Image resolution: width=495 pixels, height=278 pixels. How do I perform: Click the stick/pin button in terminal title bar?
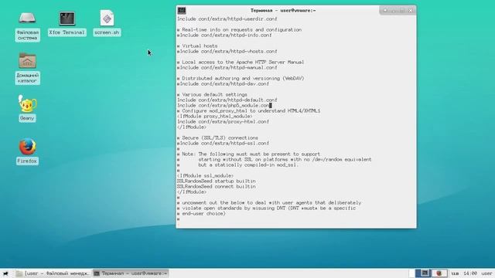tap(385, 10)
